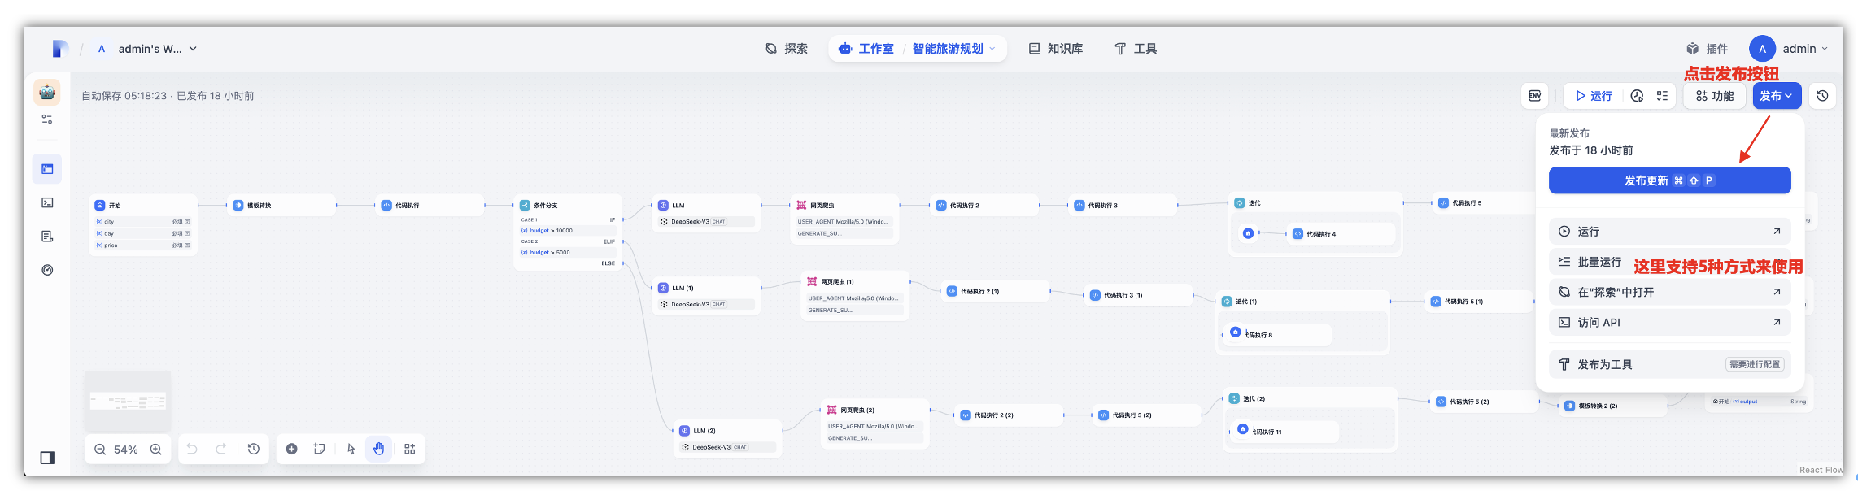Zoom in the canvas
The width and height of the screenshot is (1858, 491).
coord(156,450)
